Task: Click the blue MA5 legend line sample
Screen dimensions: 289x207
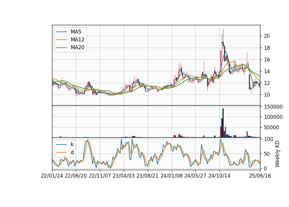Action: [x=61, y=32]
